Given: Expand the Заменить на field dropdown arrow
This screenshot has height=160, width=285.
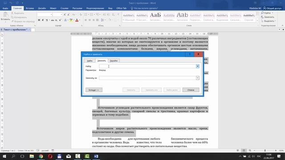Looking at the screenshot, I should pyautogui.click(x=198, y=78).
